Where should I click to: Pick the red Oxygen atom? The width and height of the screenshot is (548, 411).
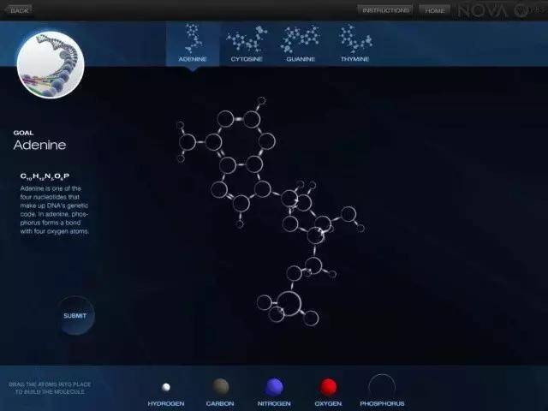328,387
